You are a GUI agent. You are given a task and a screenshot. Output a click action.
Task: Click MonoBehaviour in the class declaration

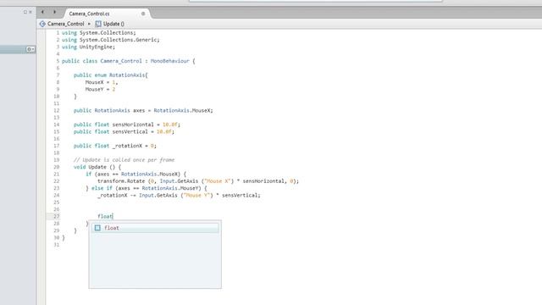pyautogui.click(x=169, y=61)
